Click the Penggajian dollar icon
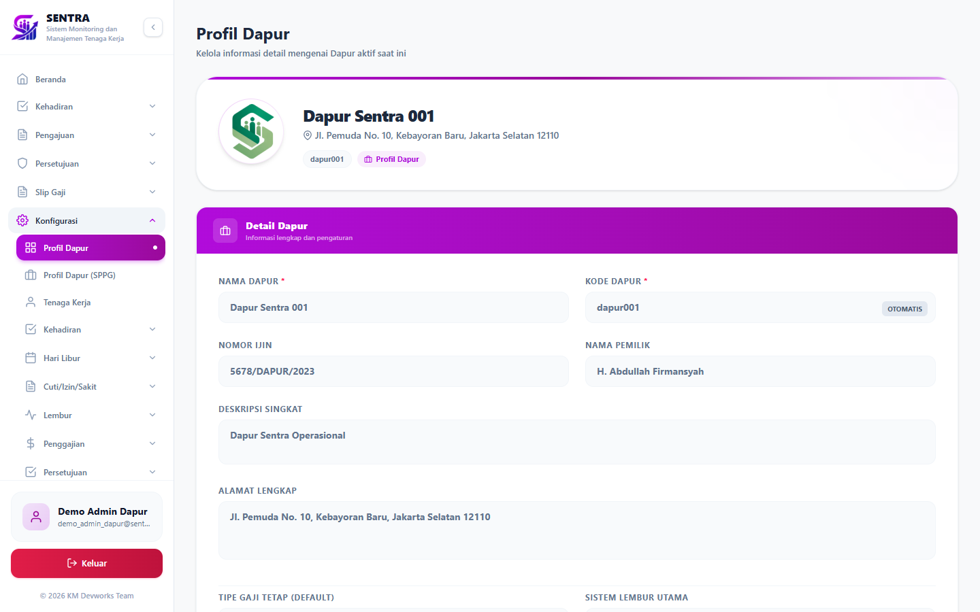 tap(31, 443)
